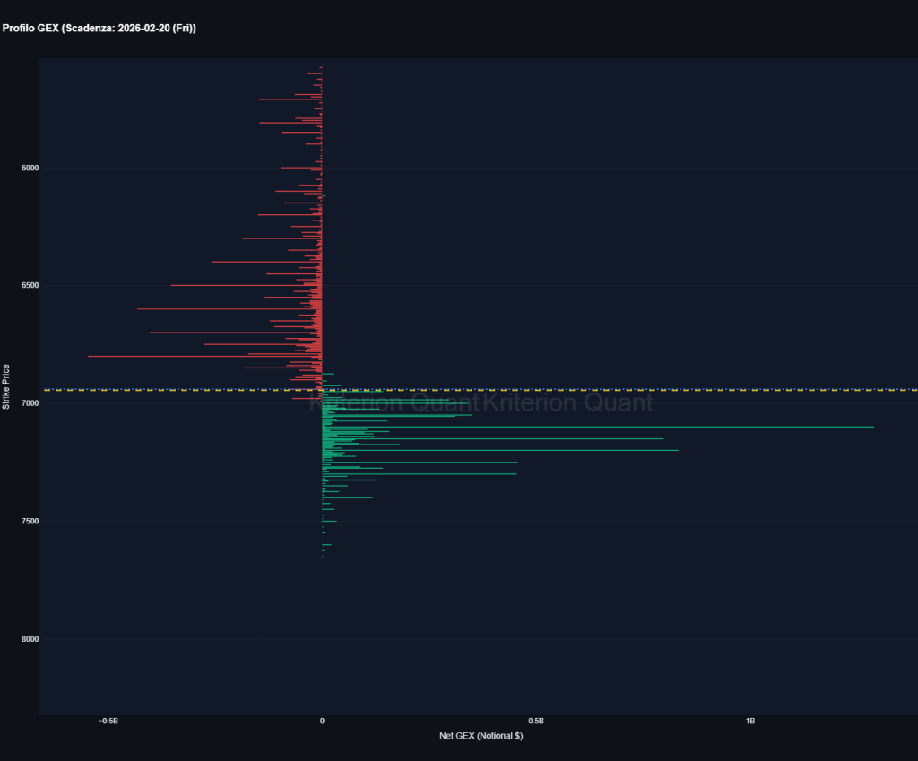Click the 0 tick label on x-axis
This screenshot has width=918, height=761.
322,720
